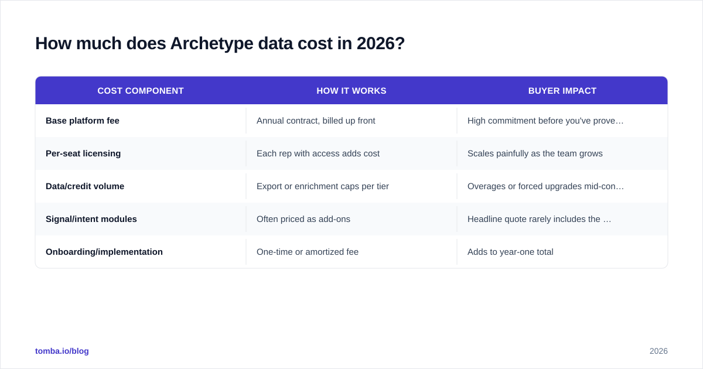Select the 'Onboarding/implementation' cell
Screen dimensions: 703x369
click(141, 252)
